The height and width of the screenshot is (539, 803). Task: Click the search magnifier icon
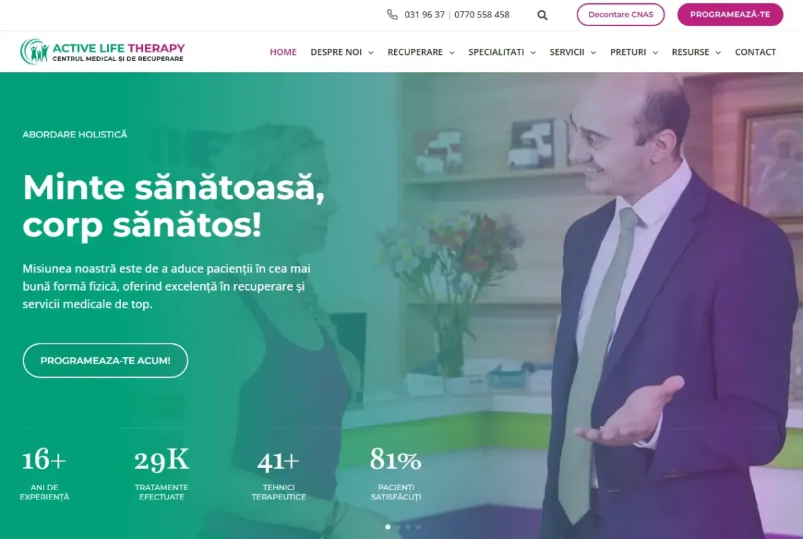pos(542,15)
